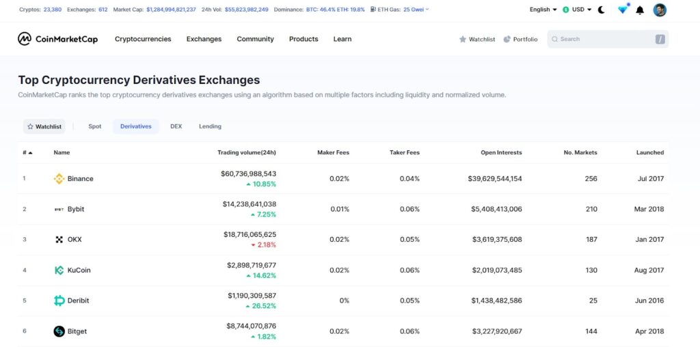Viewport: 700px width, 347px height.
Task: Open the OKX exchange name link
Action: [75, 240]
